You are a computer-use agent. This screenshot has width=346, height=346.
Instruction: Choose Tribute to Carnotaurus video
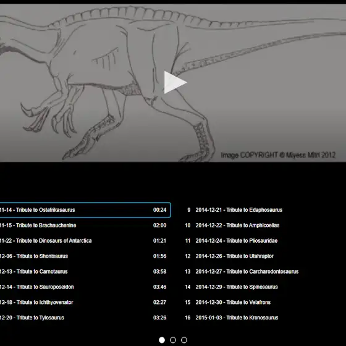[x=85, y=272]
